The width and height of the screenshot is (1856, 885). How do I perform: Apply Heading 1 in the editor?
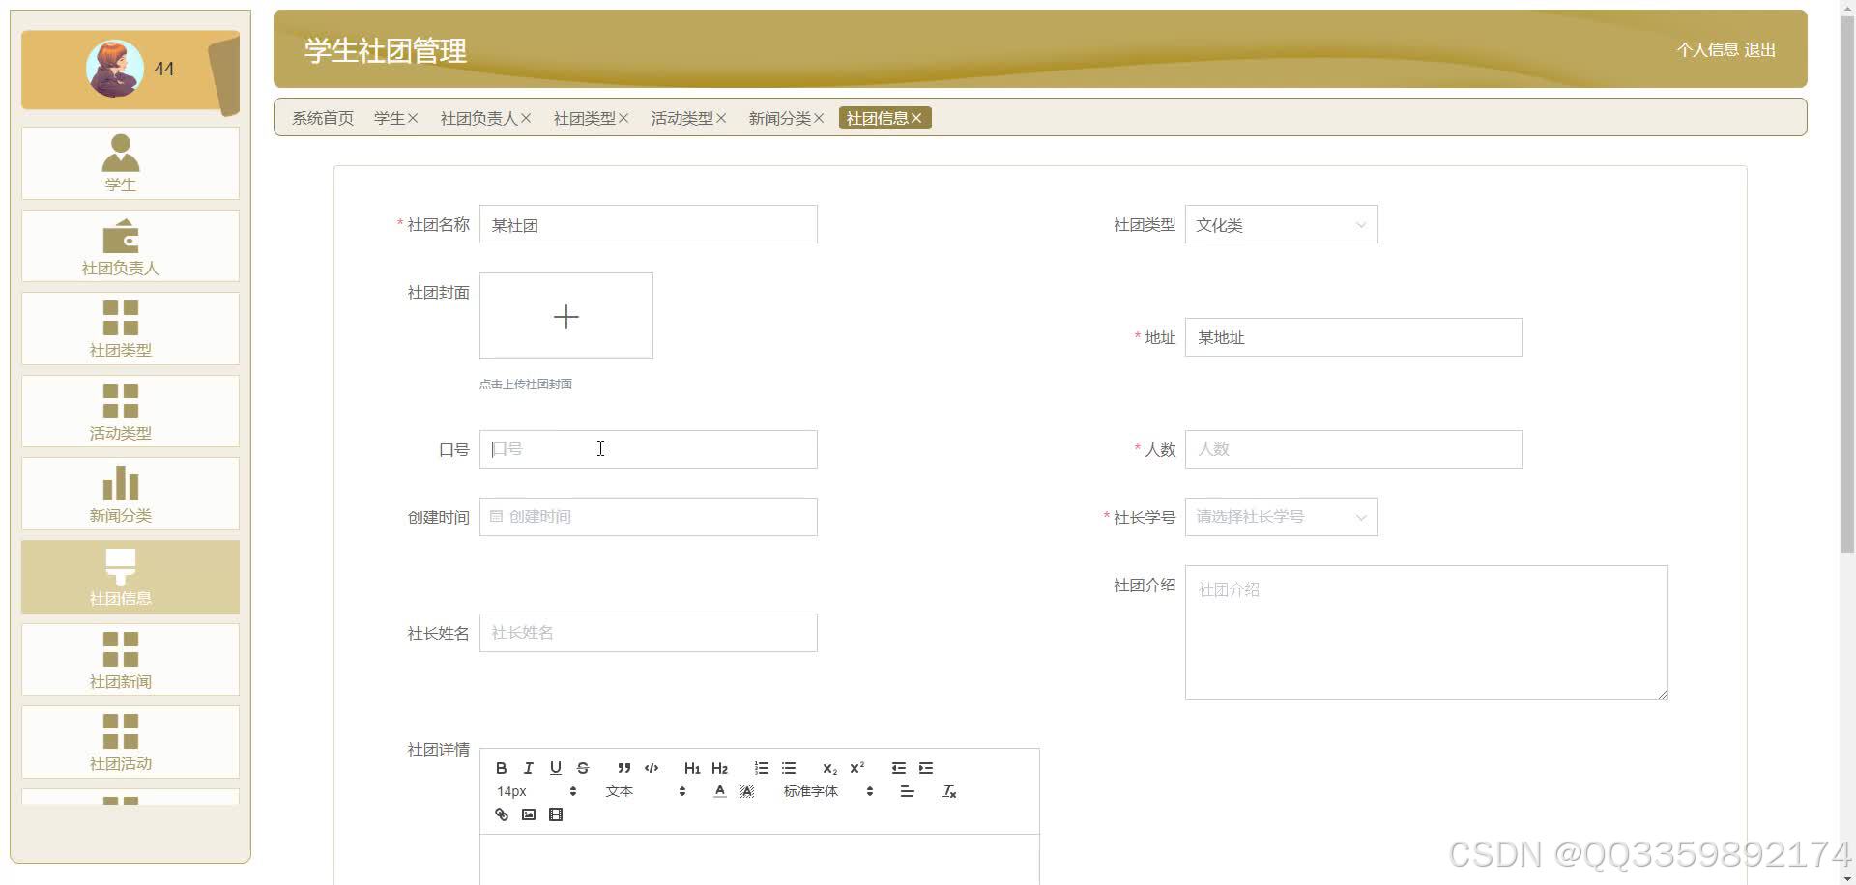point(692,768)
